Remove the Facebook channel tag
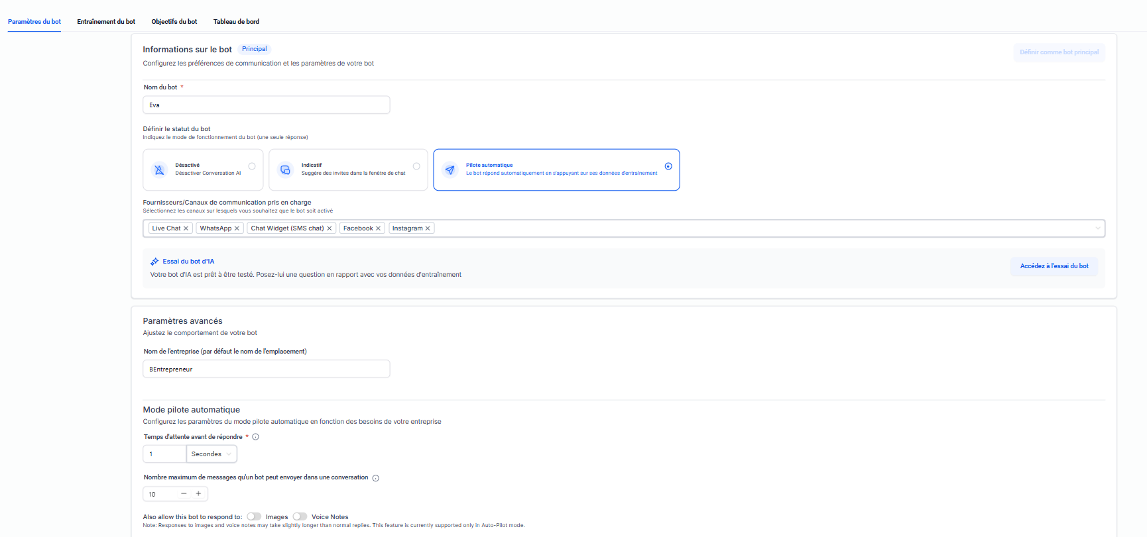 [379, 228]
